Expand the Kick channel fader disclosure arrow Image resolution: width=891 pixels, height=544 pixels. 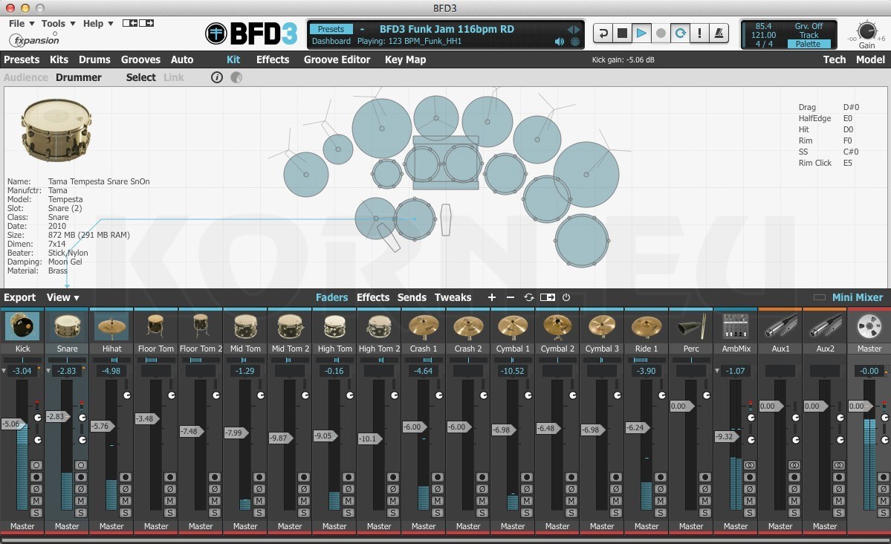click(4, 371)
